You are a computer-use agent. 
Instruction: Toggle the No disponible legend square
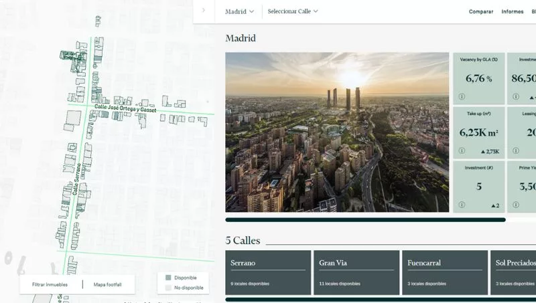(x=168, y=288)
